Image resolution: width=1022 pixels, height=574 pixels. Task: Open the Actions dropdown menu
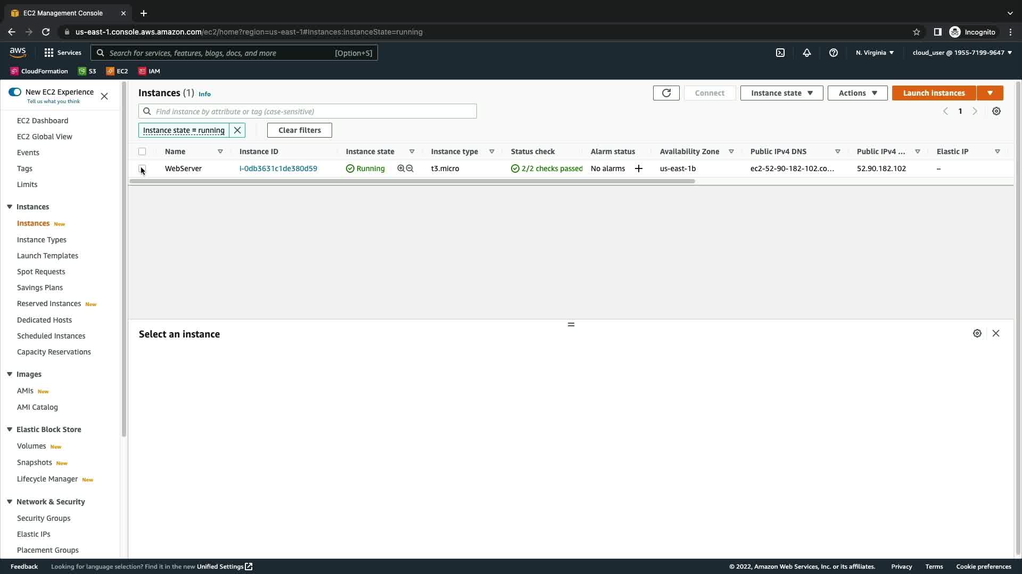[x=857, y=93]
